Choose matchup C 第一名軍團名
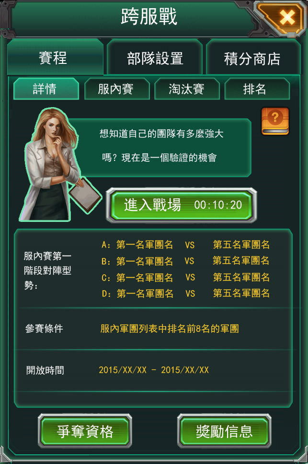This screenshot has width=308, height=464. click(x=145, y=277)
